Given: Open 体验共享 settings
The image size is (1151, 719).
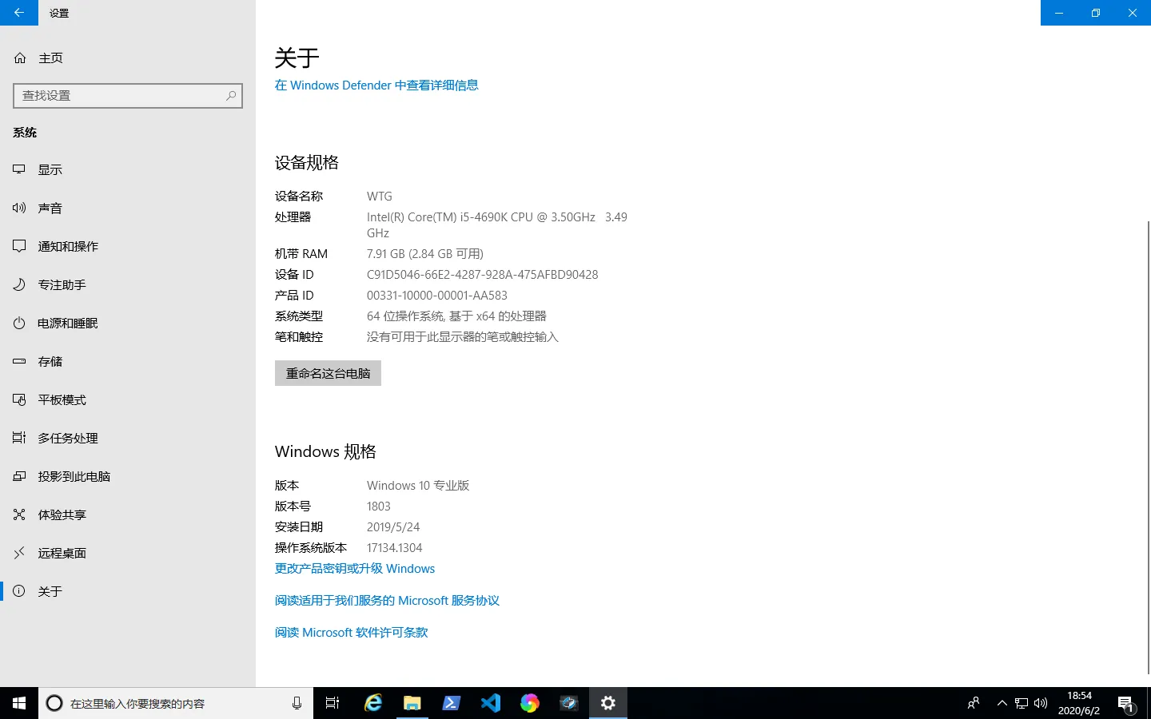Looking at the screenshot, I should click(128, 514).
